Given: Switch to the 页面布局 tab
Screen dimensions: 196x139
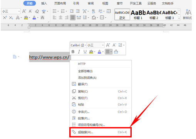Looking at the screenshot, I should coord(60,3).
